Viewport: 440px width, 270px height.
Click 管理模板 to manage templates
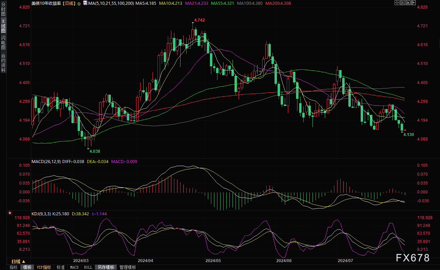128,267
